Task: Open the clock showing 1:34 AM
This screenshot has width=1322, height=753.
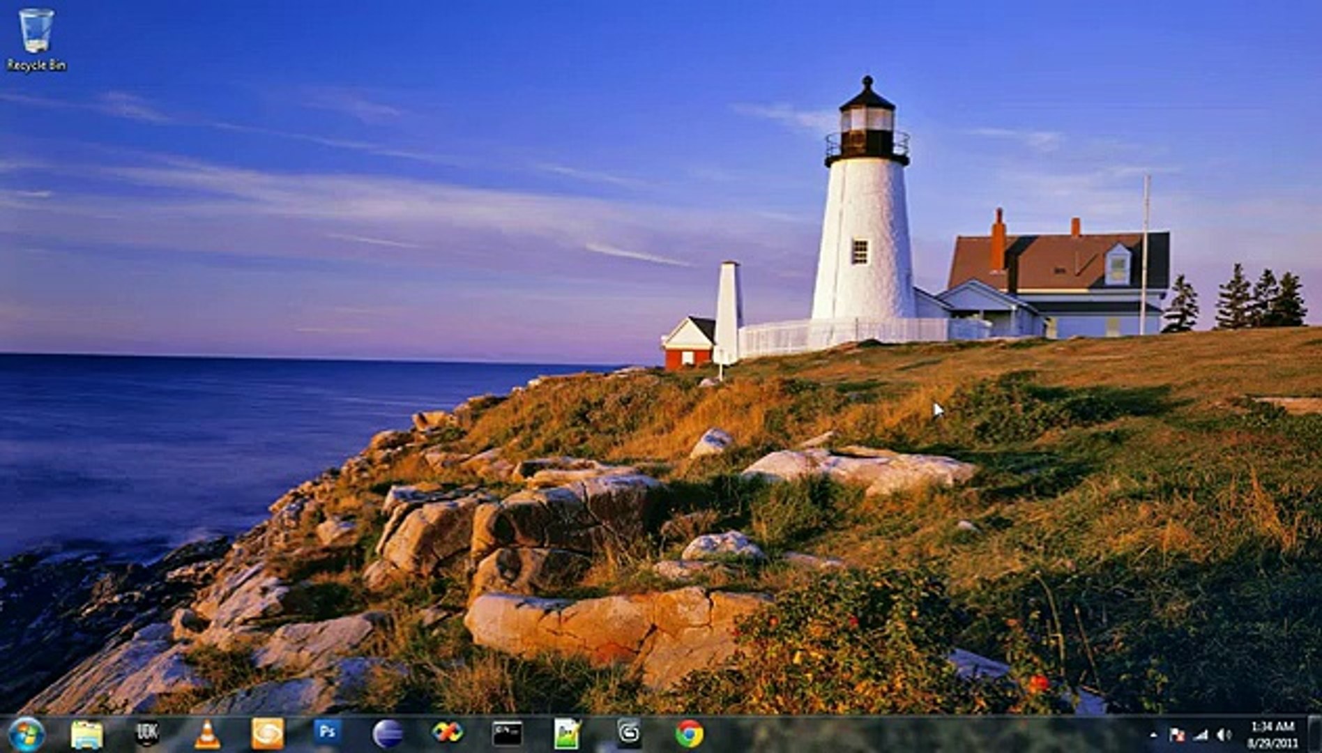Action: point(1272,735)
